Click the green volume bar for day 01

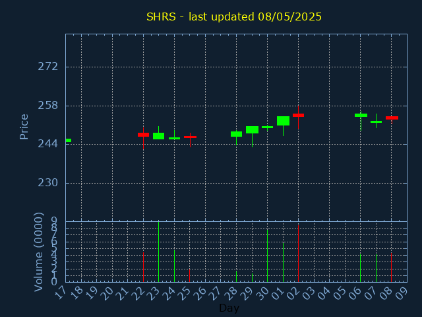[283, 262]
